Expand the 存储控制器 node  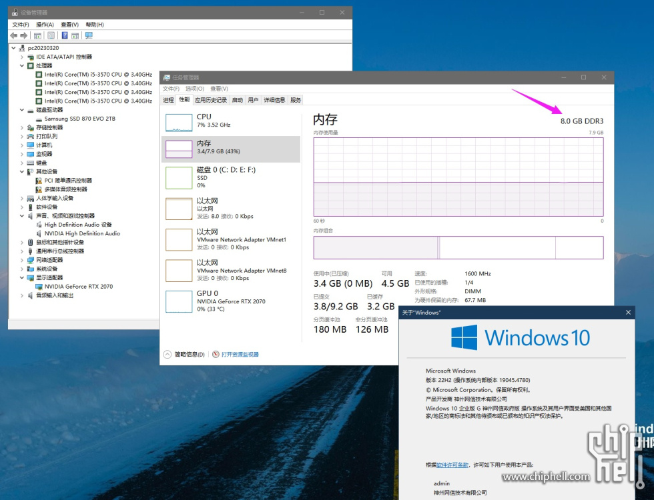(x=21, y=127)
